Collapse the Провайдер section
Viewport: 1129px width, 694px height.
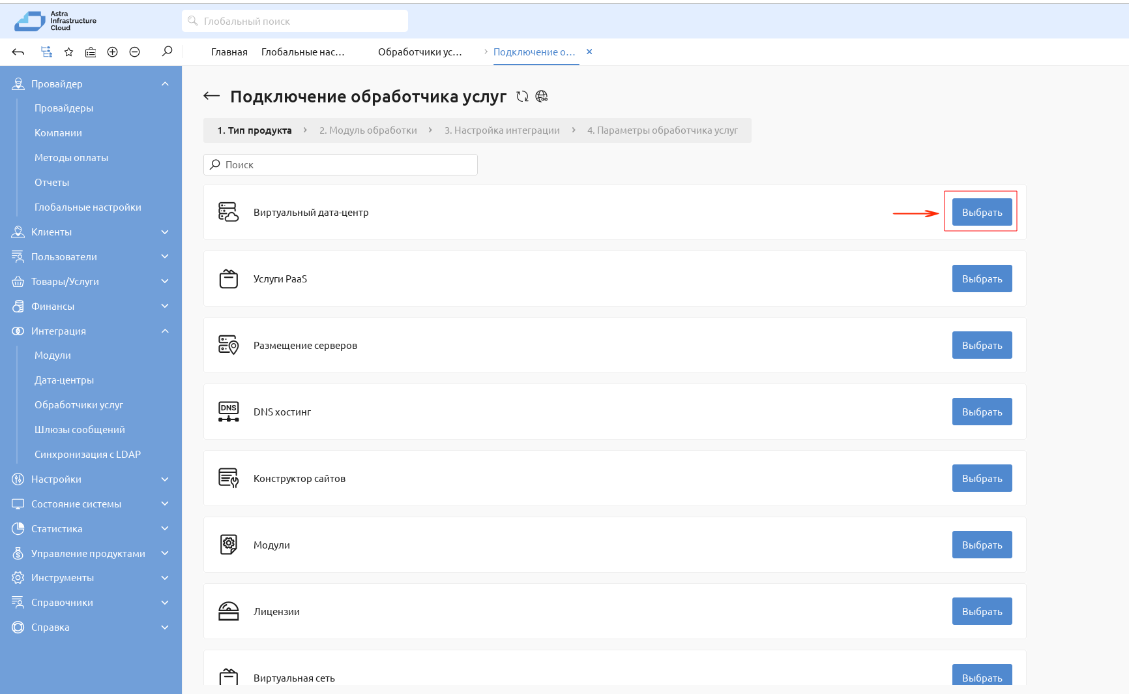(x=165, y=83)
